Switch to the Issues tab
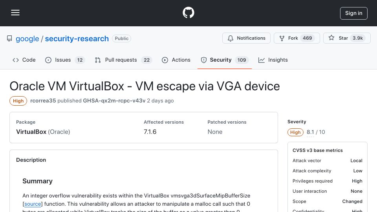377x212 pixels. click(65, 60)
